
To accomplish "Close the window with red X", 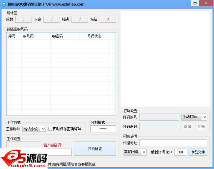I will coord(206,3).
